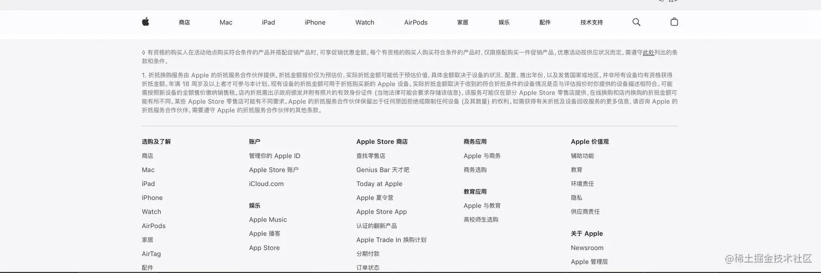
Task: Select the 商务应用 column heading
Action: [x=475, y=142]
